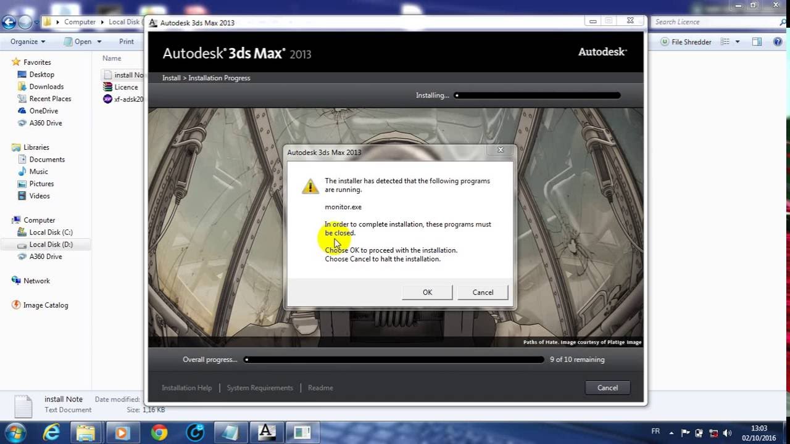Open Downloads in the Favorites list
This screenshot has height=444, width=790.
pos(46,87)
